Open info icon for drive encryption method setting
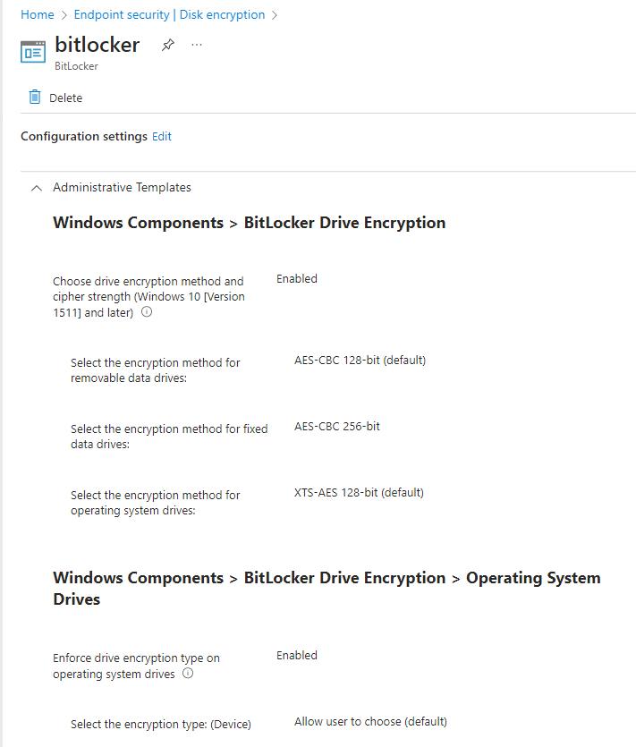Viewport: 636px width, 747px height. [147, 312]
